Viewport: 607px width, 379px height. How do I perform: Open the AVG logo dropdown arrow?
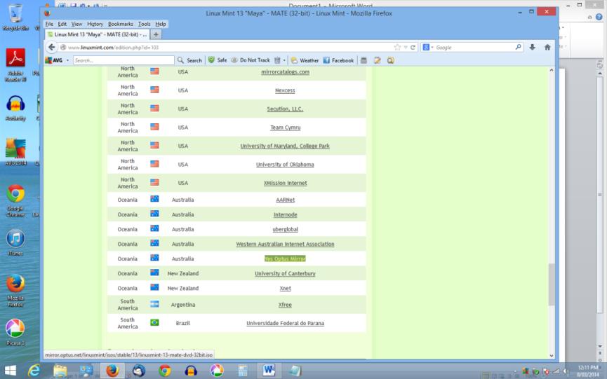pyautogui.click(x=67, y=60)
